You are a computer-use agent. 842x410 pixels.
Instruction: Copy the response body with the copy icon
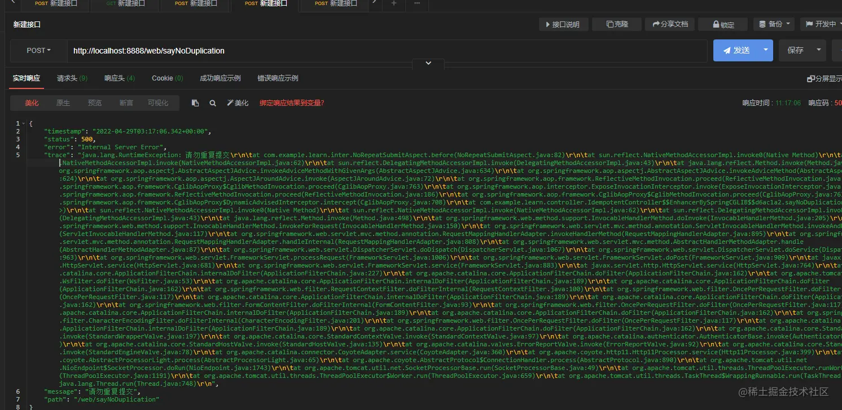195,103
